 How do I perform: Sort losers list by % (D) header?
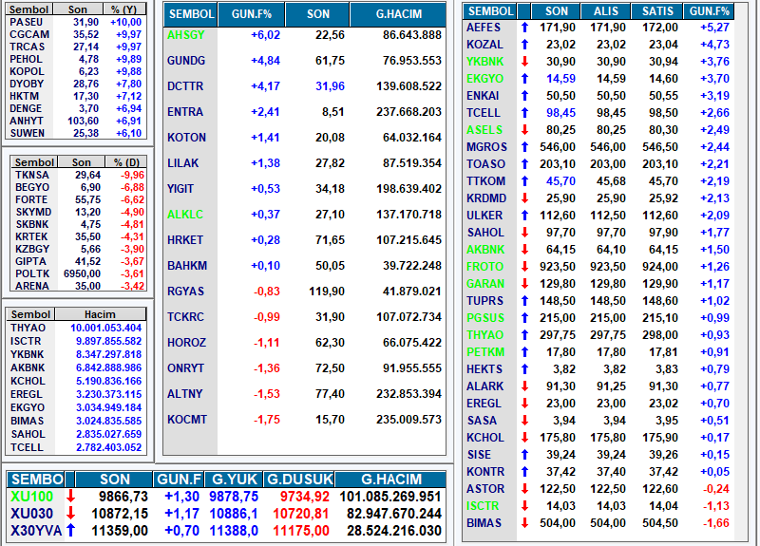(125, 161)
